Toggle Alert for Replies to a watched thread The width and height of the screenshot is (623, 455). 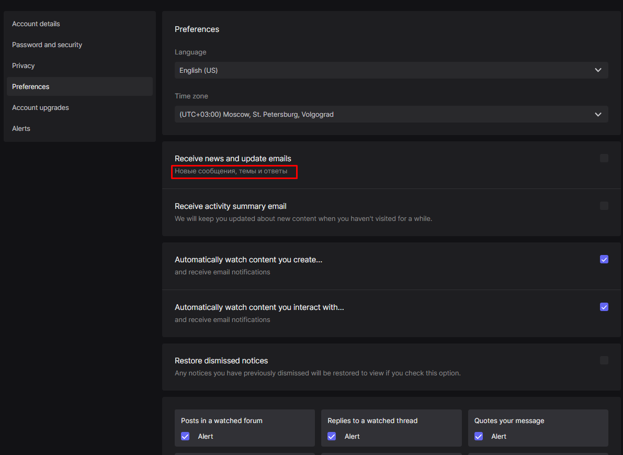[332, 436]
